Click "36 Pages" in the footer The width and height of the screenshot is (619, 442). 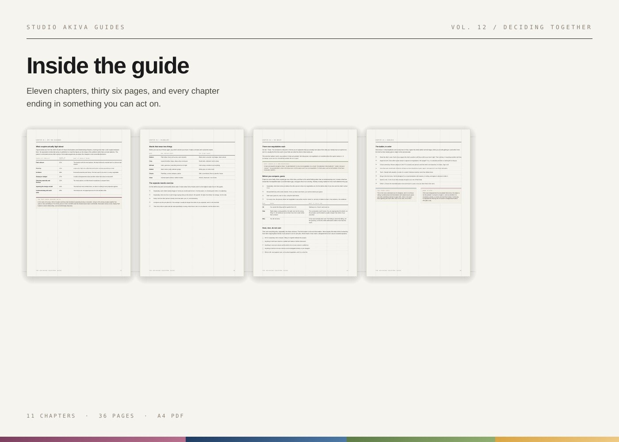pyautogui.click(x=117, y=416)
